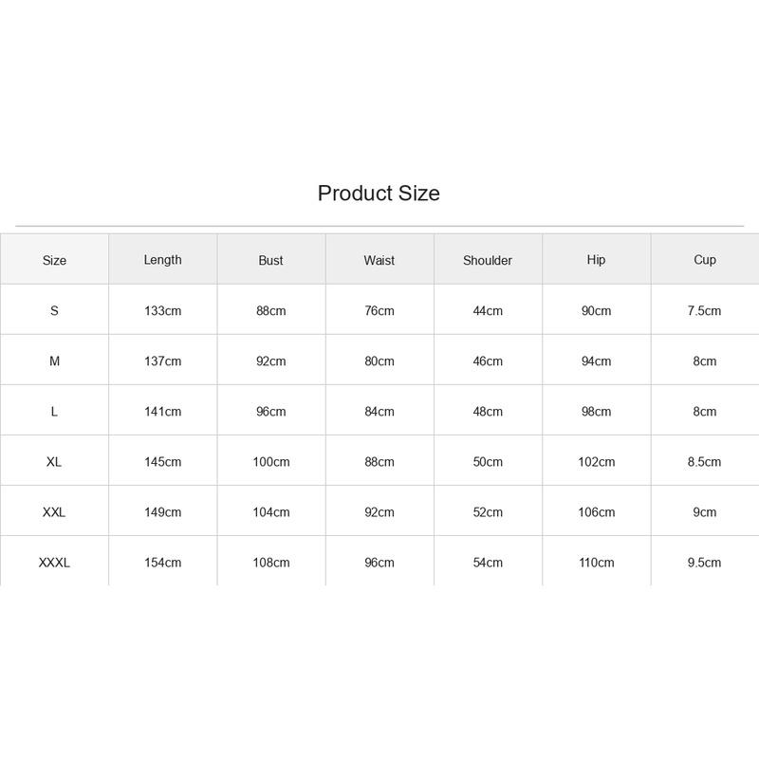This screenshot has height=759, width=759.
Task: Select the 133cm length cell
Action: pyautogui.click(x=162, y=310)
